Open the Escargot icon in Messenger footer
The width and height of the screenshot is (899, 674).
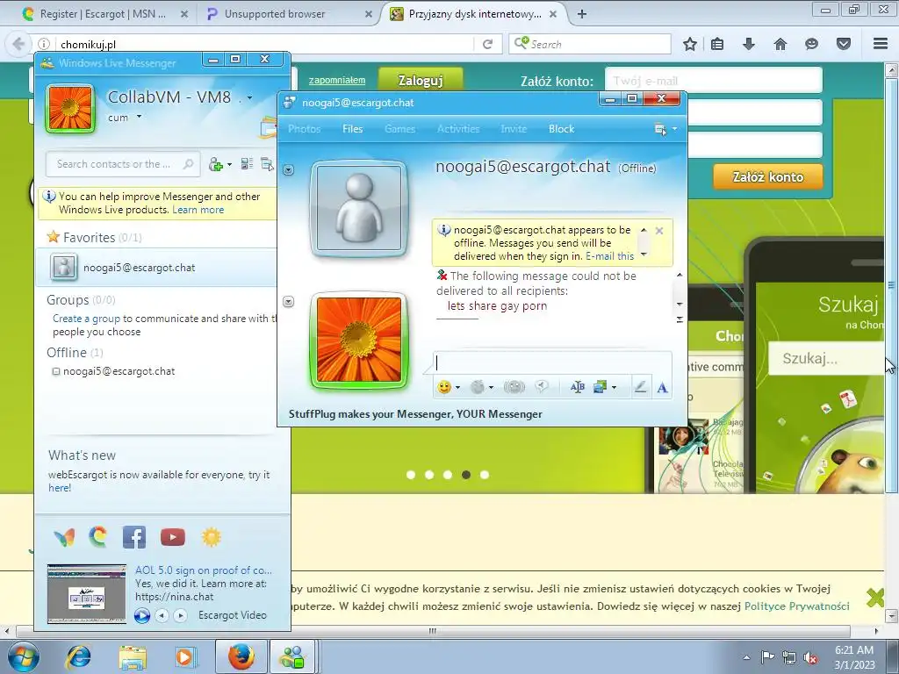(x=98, y=537)
